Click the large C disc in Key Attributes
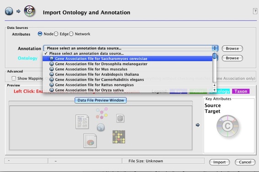The width and height of the screenshot is (259, 172). click(x=227, y=126)
